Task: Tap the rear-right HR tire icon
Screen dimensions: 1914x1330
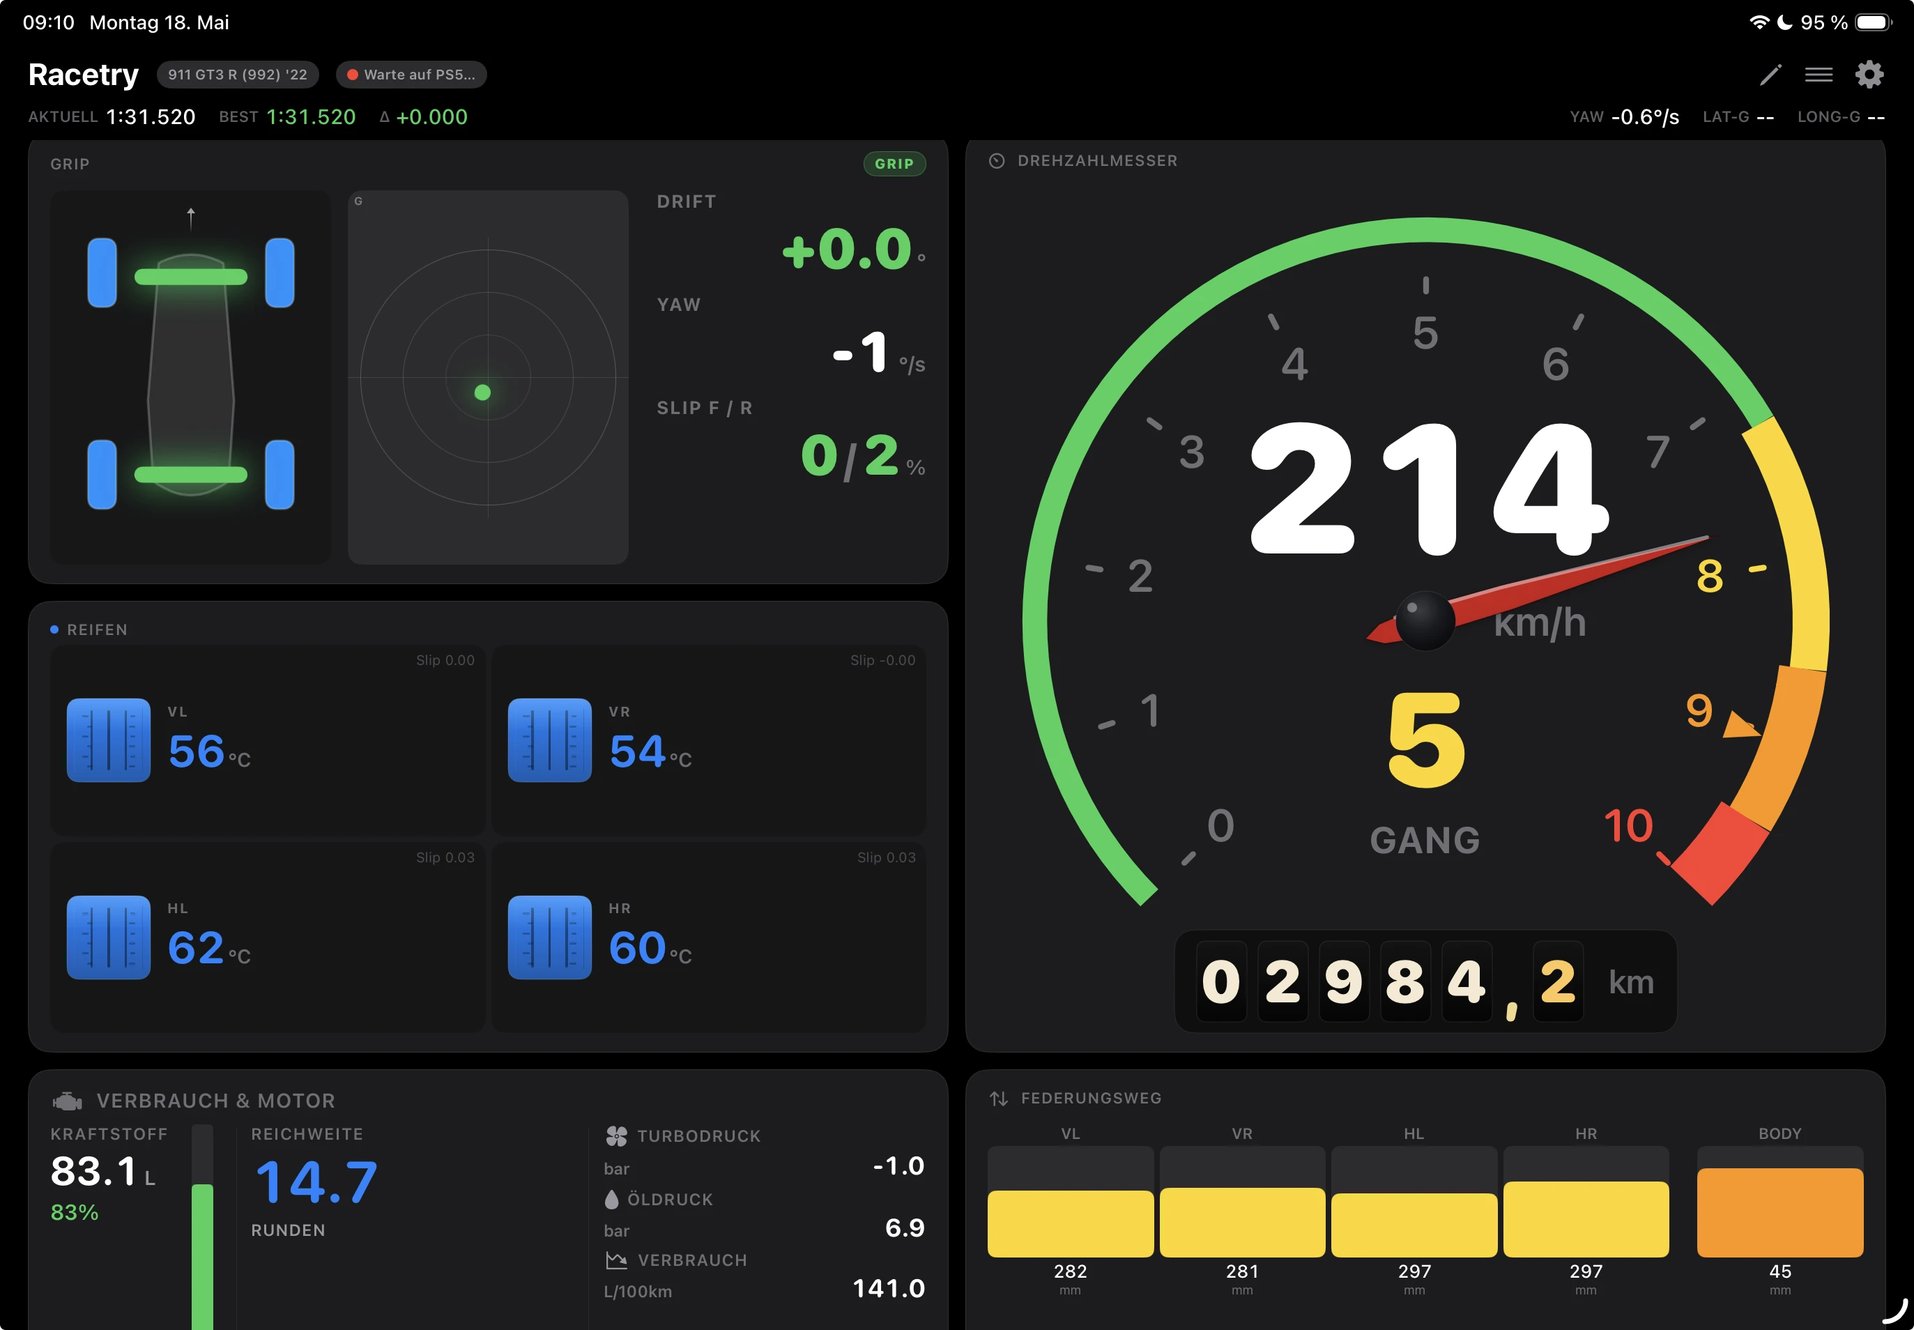Action: click(550, 937)
